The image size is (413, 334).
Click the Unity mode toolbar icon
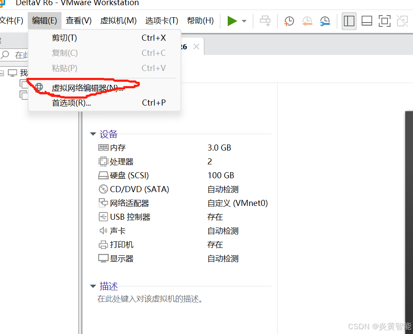pyautogui.click(x=403, y=21)
